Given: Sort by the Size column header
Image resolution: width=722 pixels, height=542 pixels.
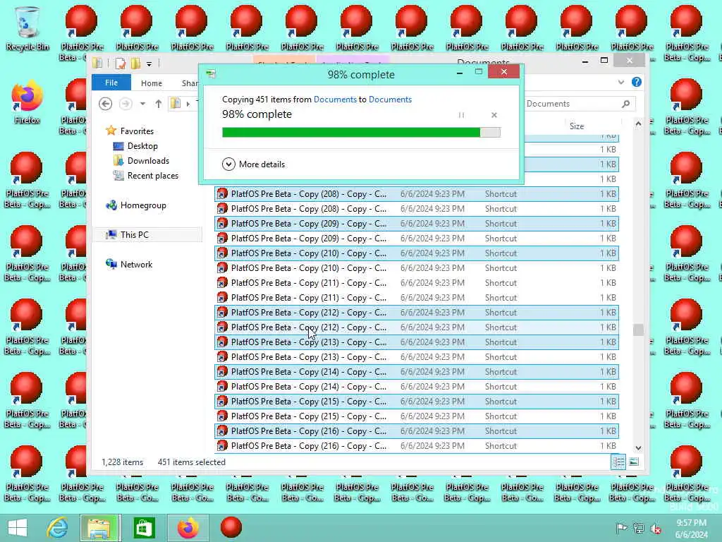Looking at the screenshot, I should pyautogui.click(x=577, y=126).
